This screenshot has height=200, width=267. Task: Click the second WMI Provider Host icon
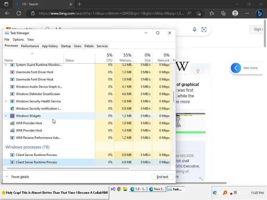click(x=12, y=130)
